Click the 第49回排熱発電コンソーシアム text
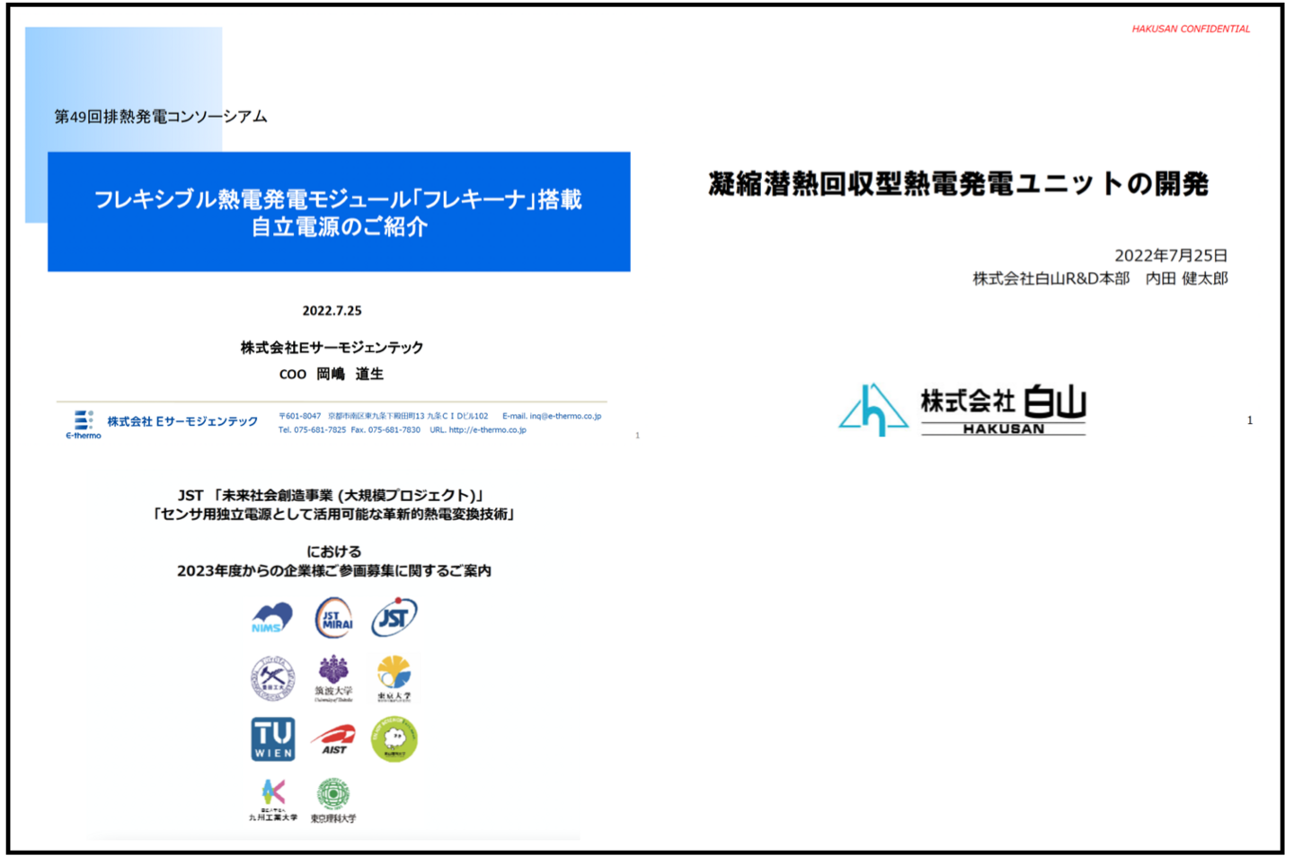Screen dimensions: 1294x865 161,117
